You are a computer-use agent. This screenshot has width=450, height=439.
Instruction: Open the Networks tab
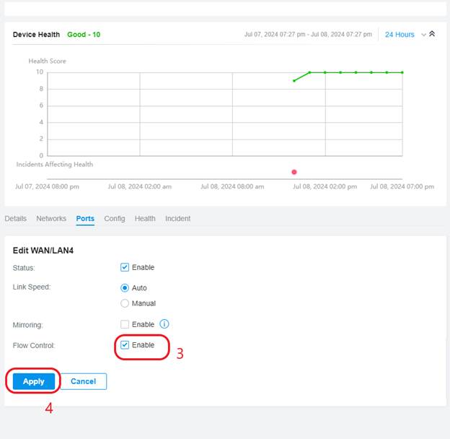[x=51, y=219]
